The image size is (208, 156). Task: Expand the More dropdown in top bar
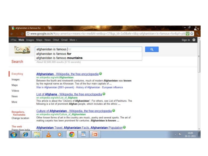point(73,40)
